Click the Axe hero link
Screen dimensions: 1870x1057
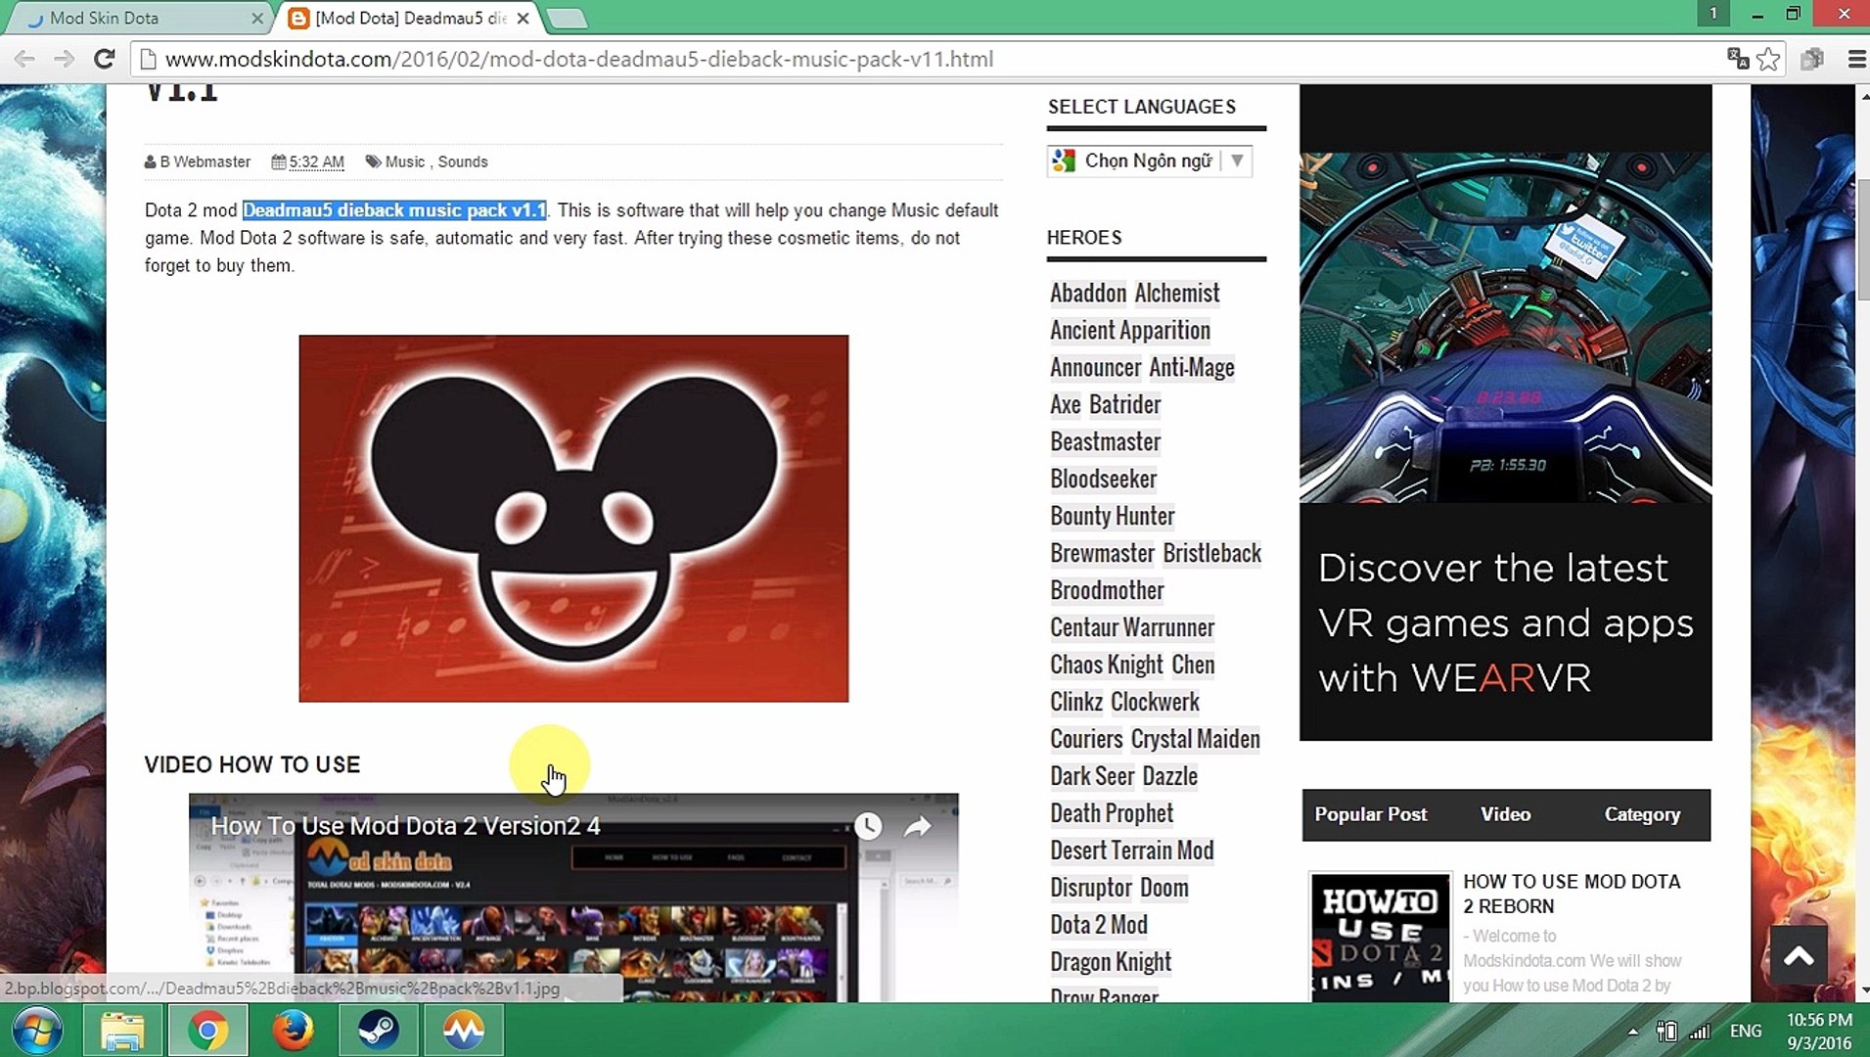pos(1066,404)
